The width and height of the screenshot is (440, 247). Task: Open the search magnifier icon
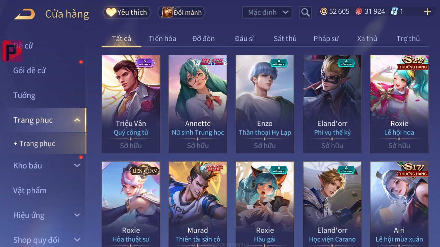(305, 12)
